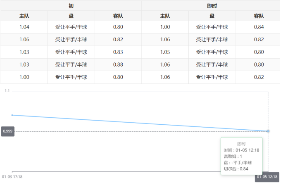Click the 客队 column header under 即时

(x=259, y=16)
